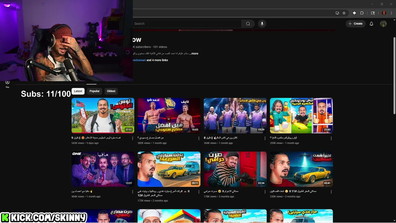Restore down the browser window
396x223 pixels.
point(382,4)
